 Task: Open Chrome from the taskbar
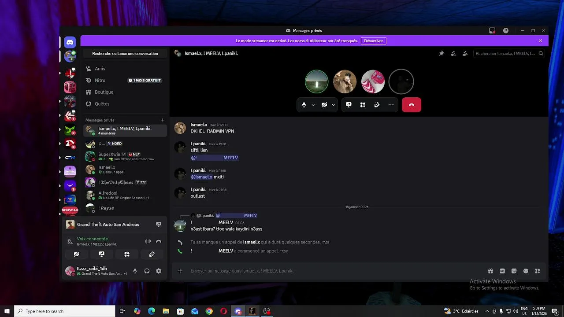tap(209, 311)
